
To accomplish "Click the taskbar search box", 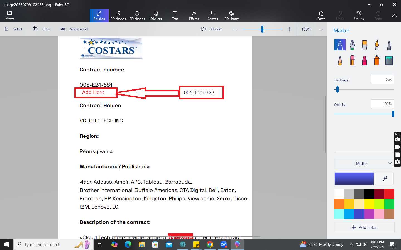I will click(53, 244).
